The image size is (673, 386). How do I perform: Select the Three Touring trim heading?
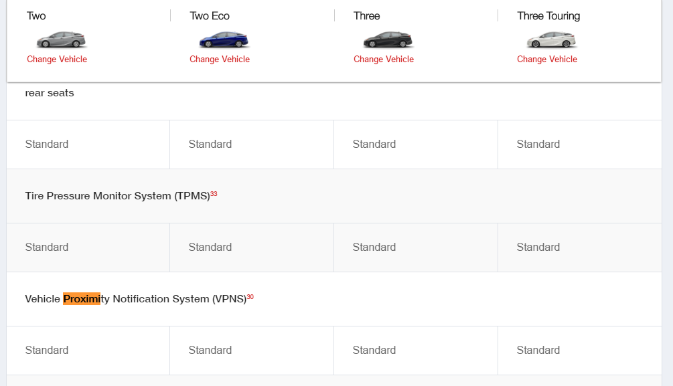tap(548, 16)
